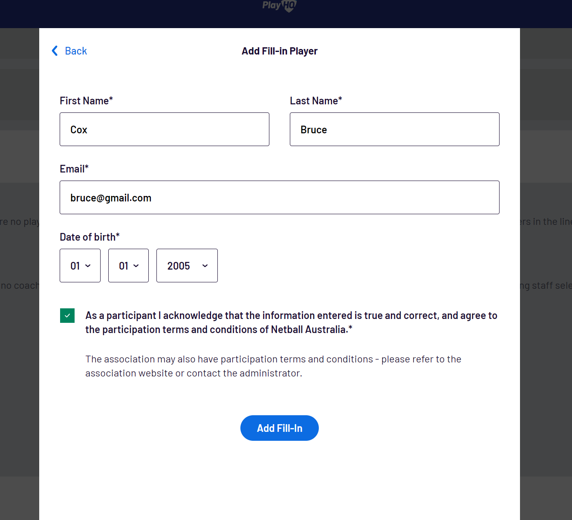Viewport: 572px width, 520px height.
Task: Go back using the Back link
Action: [69, 51]
